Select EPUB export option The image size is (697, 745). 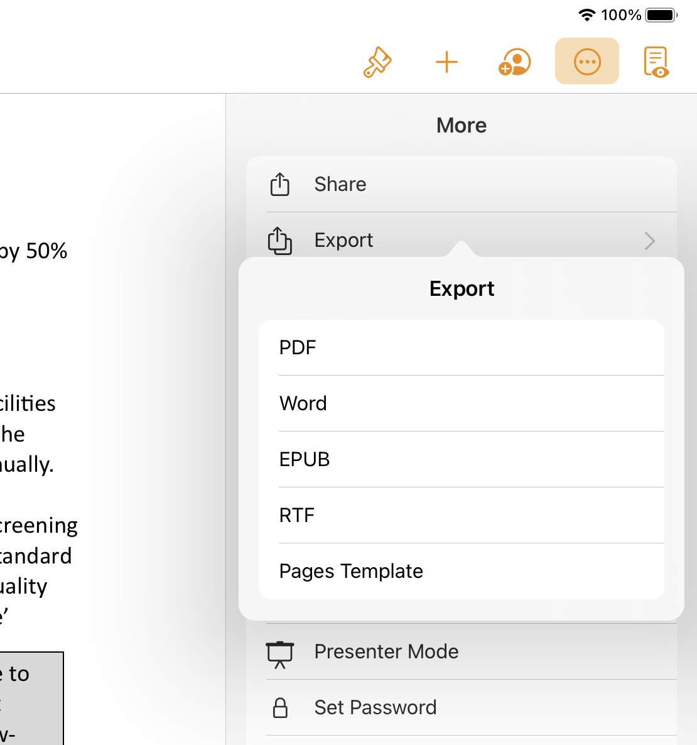(x=305, y=459)
